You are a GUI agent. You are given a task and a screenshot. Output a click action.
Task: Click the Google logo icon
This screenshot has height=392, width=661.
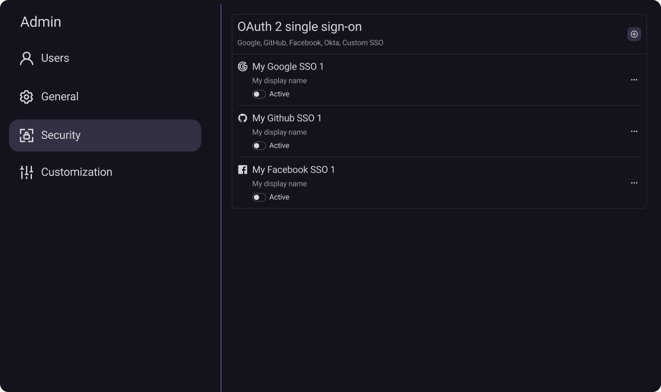click(242, 67)
